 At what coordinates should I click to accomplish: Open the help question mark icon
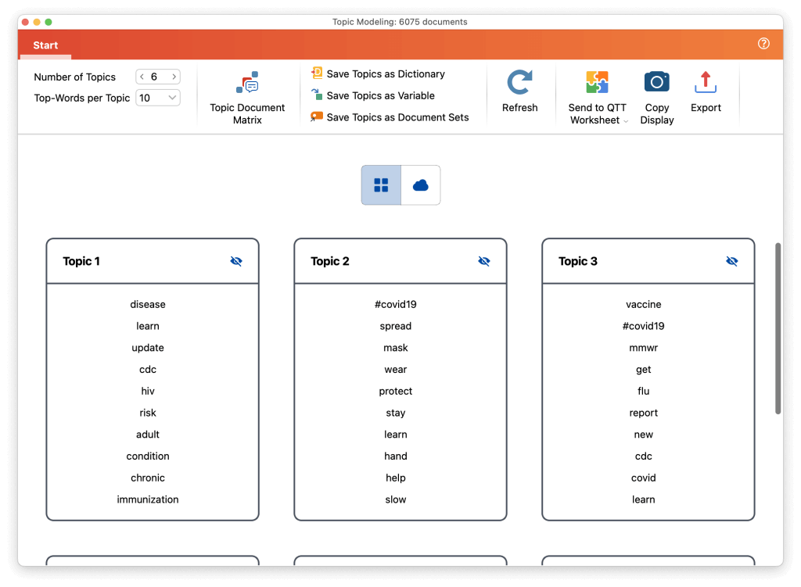763,45
